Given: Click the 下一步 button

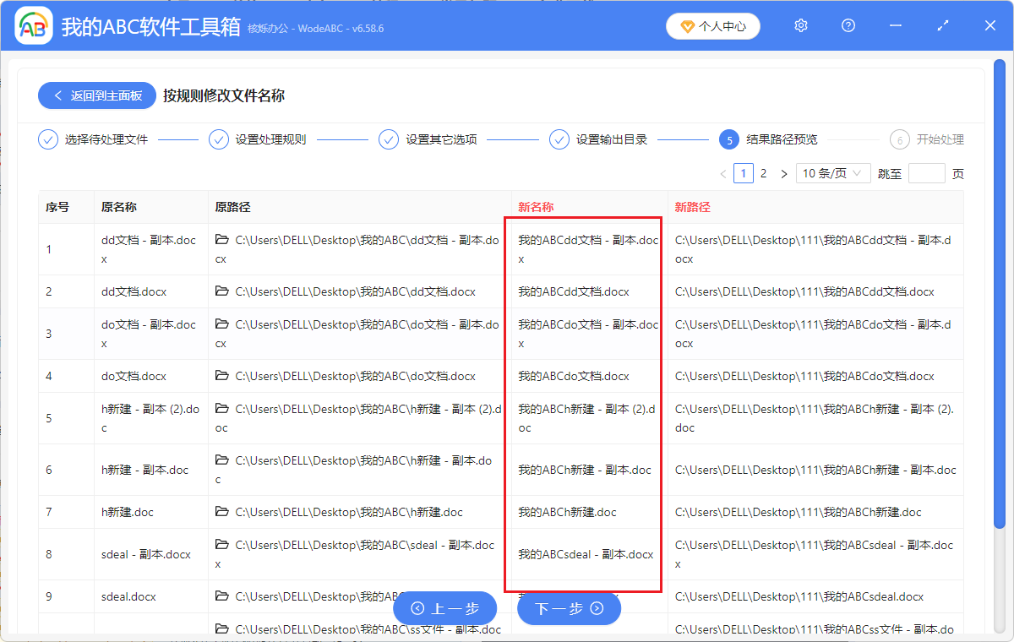Looking at the screenshot, I should [569, 607].
